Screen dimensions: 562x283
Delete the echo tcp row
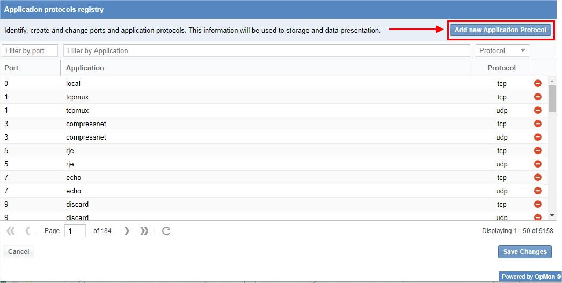[537, 177]
